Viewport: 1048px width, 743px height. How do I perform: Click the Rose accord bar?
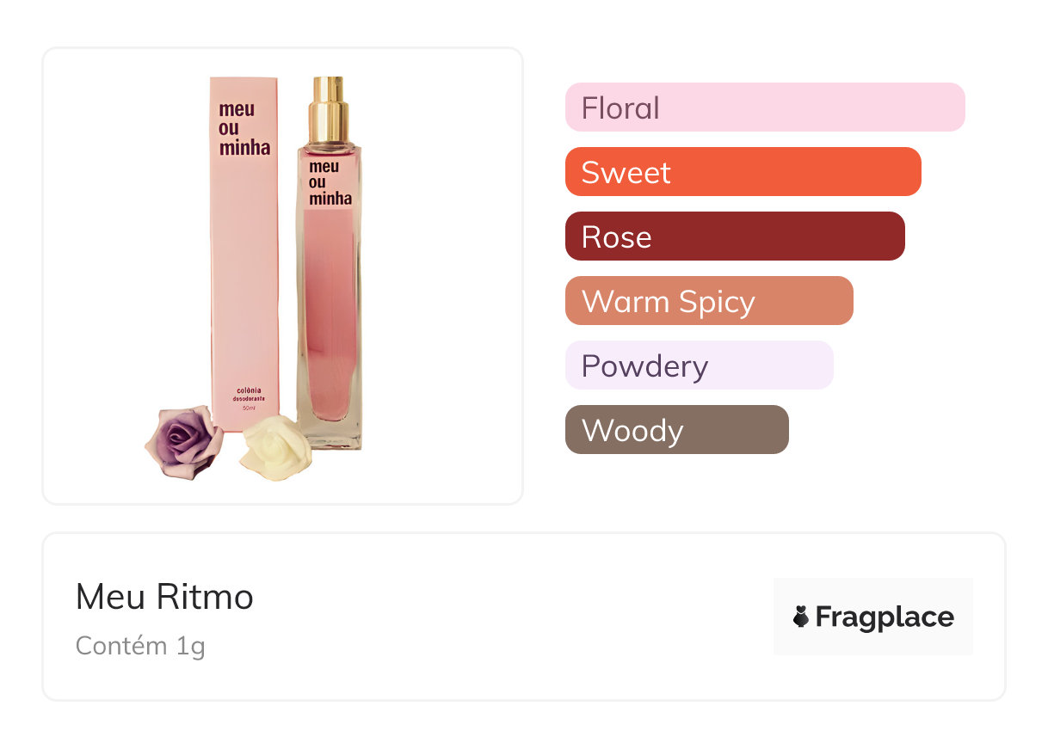pos(735,236)
